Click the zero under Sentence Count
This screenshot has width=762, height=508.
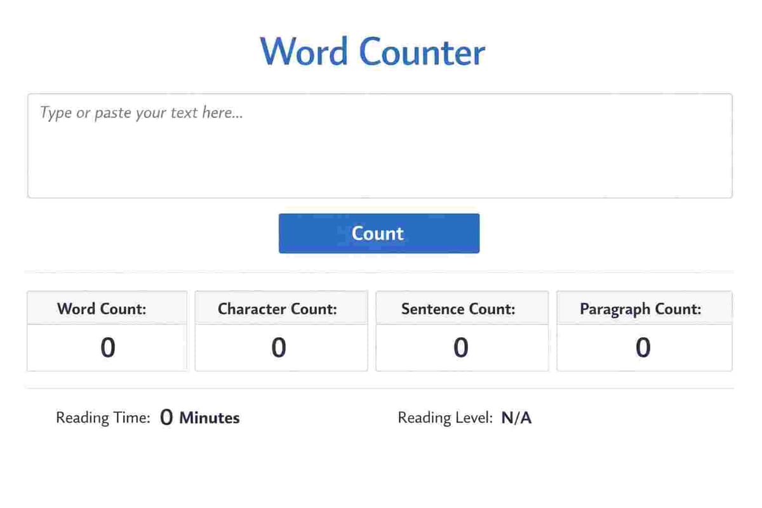point(462,348)
